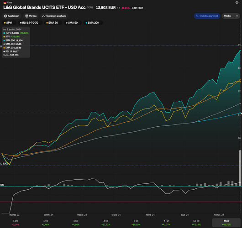Click the touko '24 axis label
Viewport: 242px width, 228px height.
[116, 215]
